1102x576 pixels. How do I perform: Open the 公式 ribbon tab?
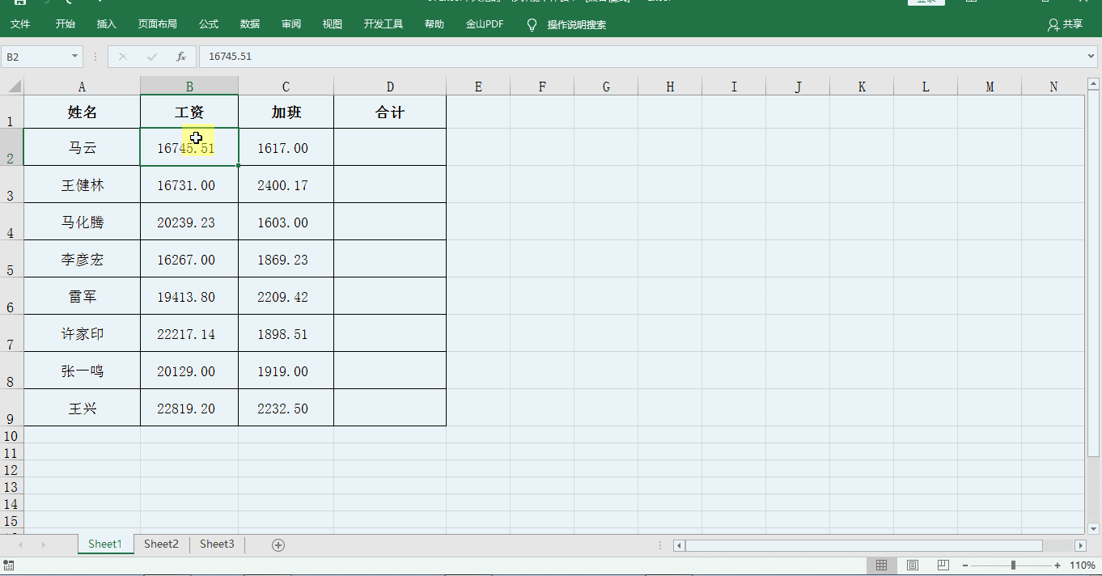click(209, 24)
